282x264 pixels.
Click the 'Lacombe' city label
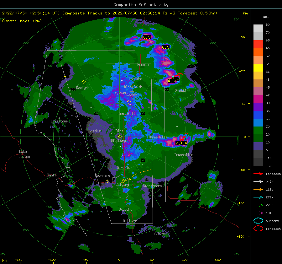click(x=135, y=79)
